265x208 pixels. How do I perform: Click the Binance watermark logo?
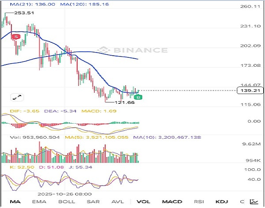tap(132, 50)
